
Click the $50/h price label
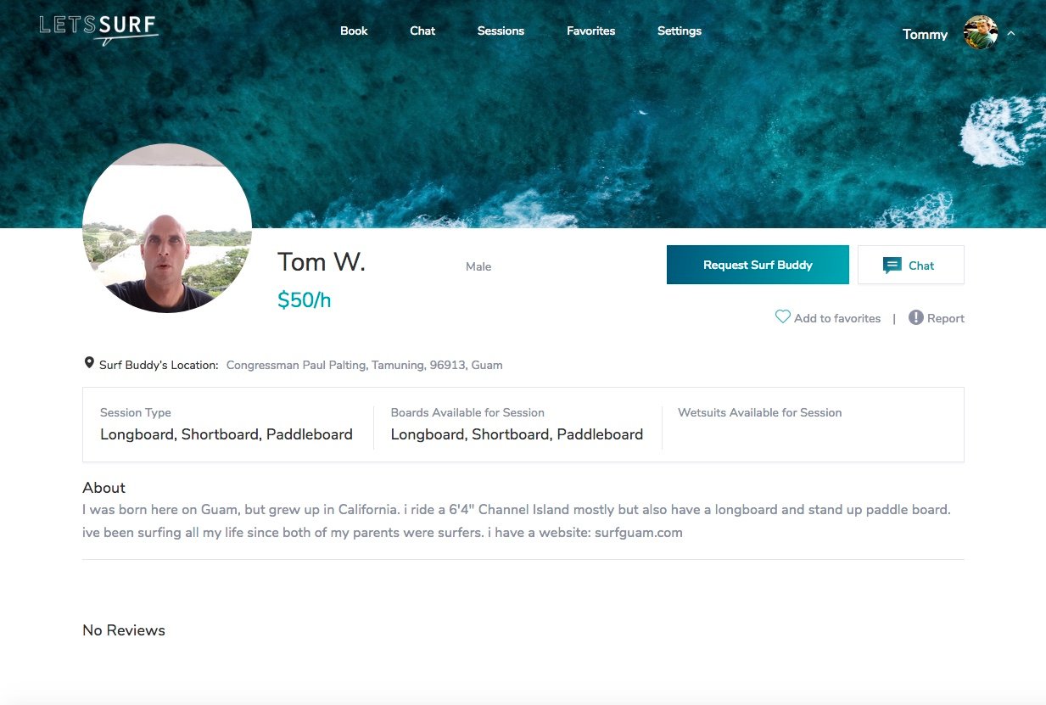click(x=304, y=300)
